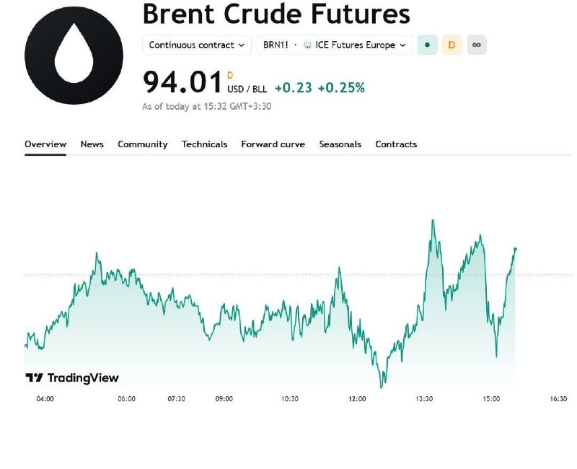
Task: Switch to the News tab
Action: [92, 144]
